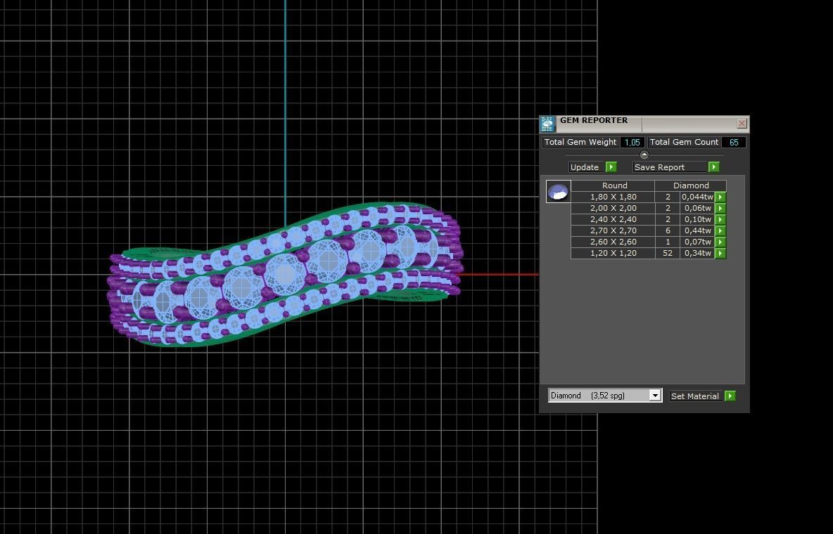The image size is (833, 534).
Task: Click the Total Gem Weight label
Action: pos(580,142)
